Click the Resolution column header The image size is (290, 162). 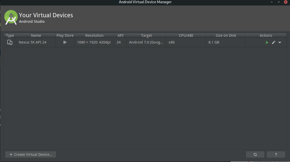coord(94,35)
